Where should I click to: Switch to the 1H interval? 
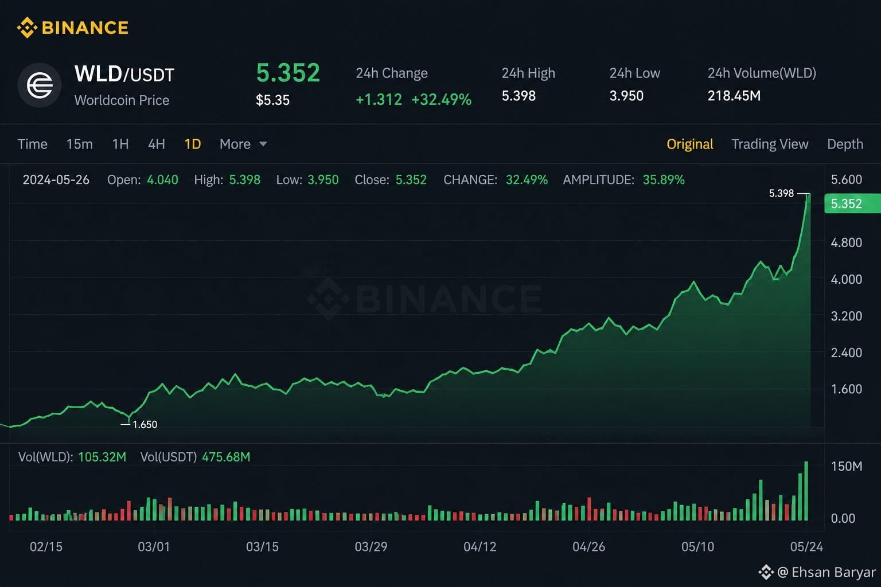120,144
